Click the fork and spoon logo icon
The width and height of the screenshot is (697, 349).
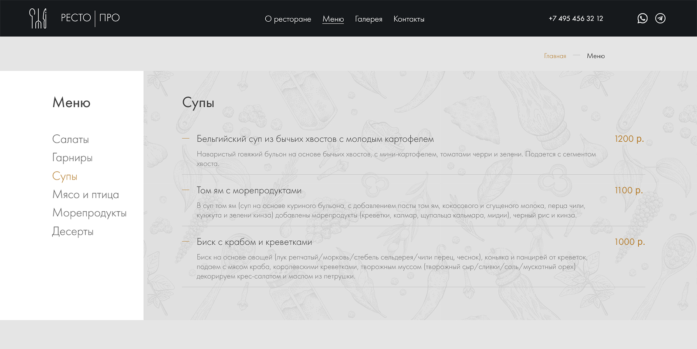tap(38, 18)
